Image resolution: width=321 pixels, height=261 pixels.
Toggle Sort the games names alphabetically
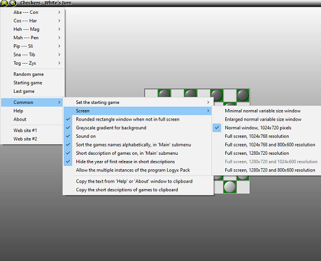pyautogui.click(x=138, y=145)
